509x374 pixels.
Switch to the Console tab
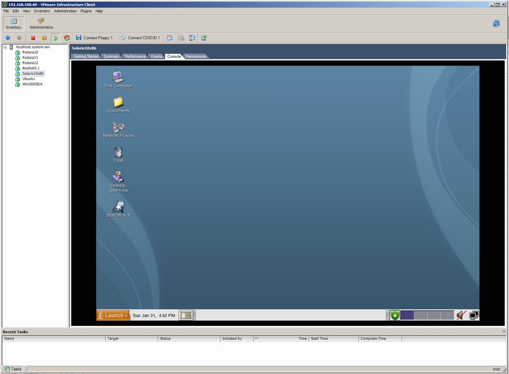(x=174, y=57)
